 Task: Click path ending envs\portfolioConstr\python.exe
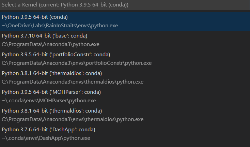(77, 63)
